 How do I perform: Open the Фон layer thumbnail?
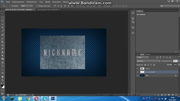pyautogui.click(x=142, y=75)
